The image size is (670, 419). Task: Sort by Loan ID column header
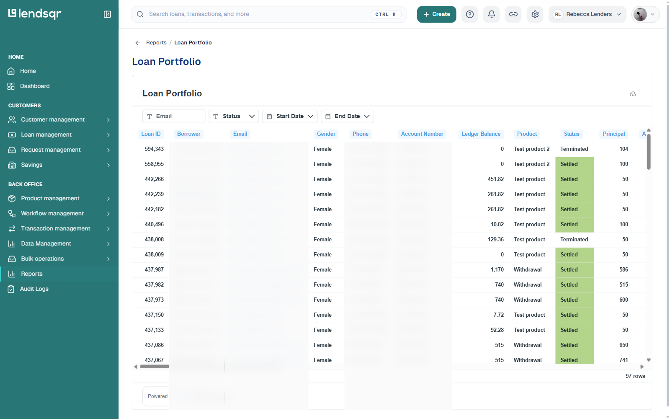pyautogui.click(x=151, y=134)
